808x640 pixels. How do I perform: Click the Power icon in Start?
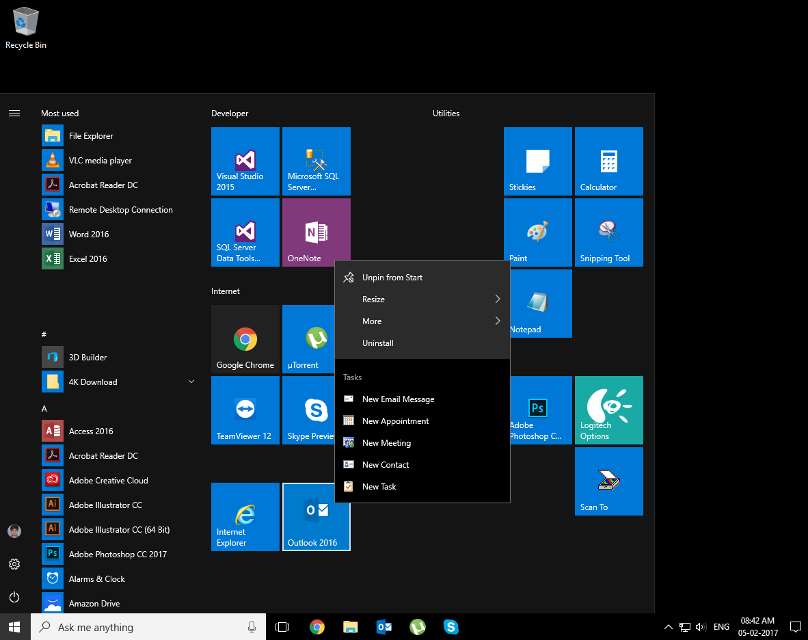click(x=14, y=597)
